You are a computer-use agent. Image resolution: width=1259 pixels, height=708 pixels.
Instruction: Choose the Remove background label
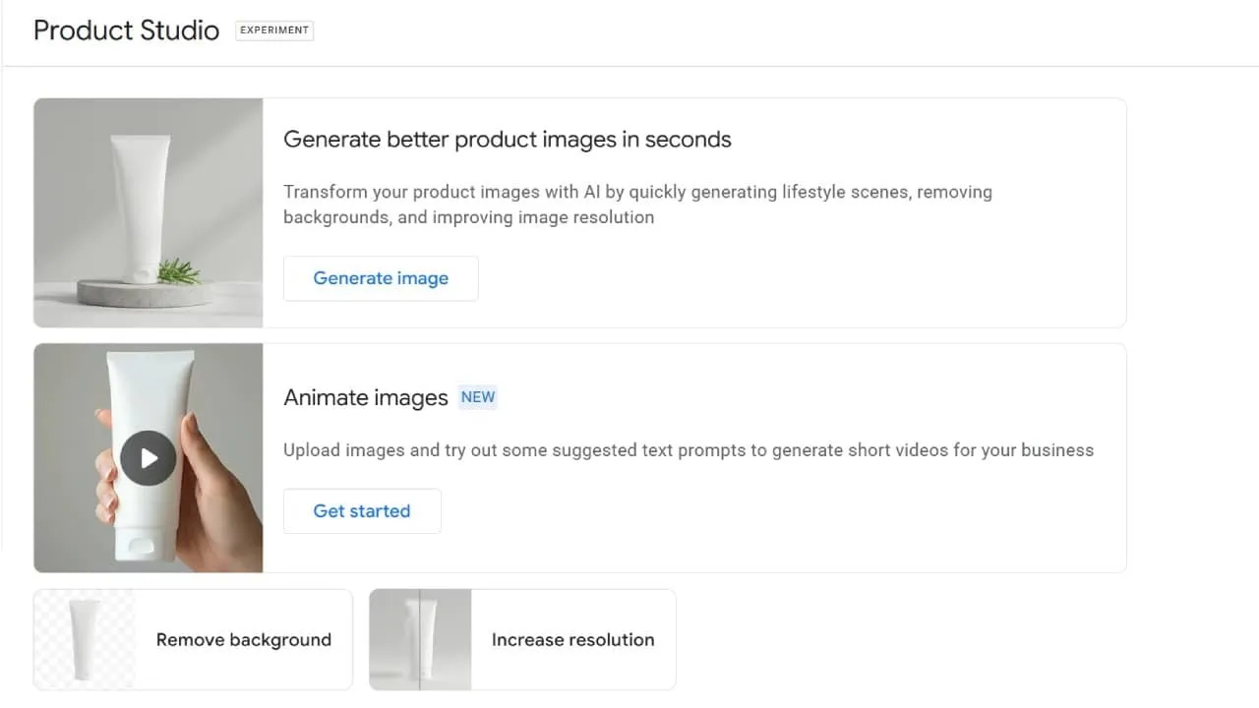pos(244,639)
